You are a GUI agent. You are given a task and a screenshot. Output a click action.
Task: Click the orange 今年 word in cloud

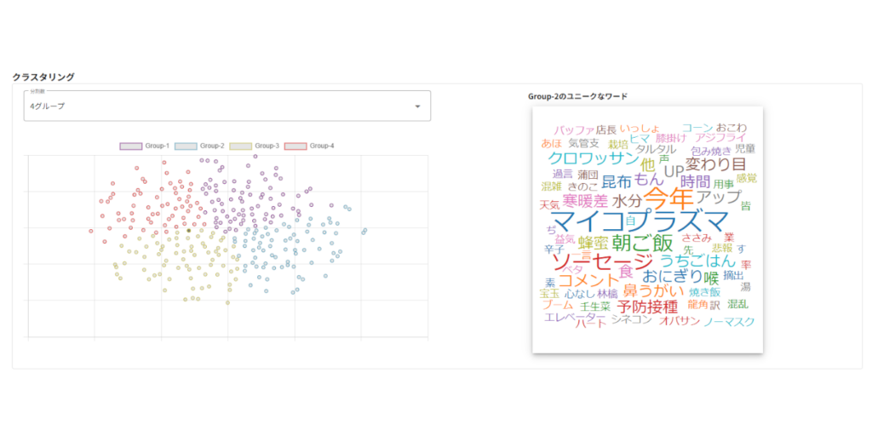coord(669,198)
